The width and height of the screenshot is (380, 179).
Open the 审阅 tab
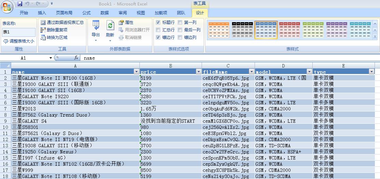[x=123, y=13]
